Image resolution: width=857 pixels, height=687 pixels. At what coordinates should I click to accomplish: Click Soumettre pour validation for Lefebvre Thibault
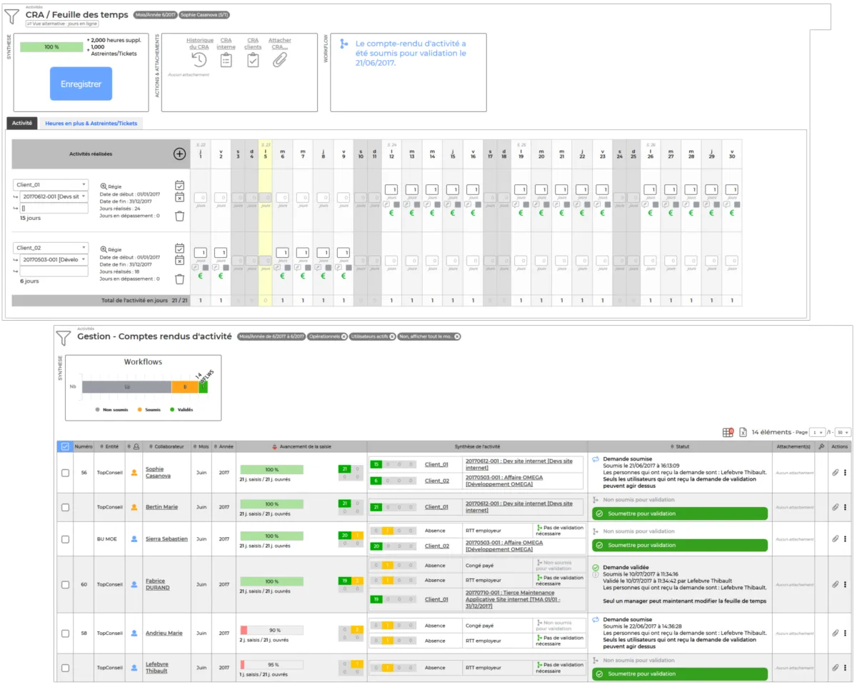coord(679,673)
